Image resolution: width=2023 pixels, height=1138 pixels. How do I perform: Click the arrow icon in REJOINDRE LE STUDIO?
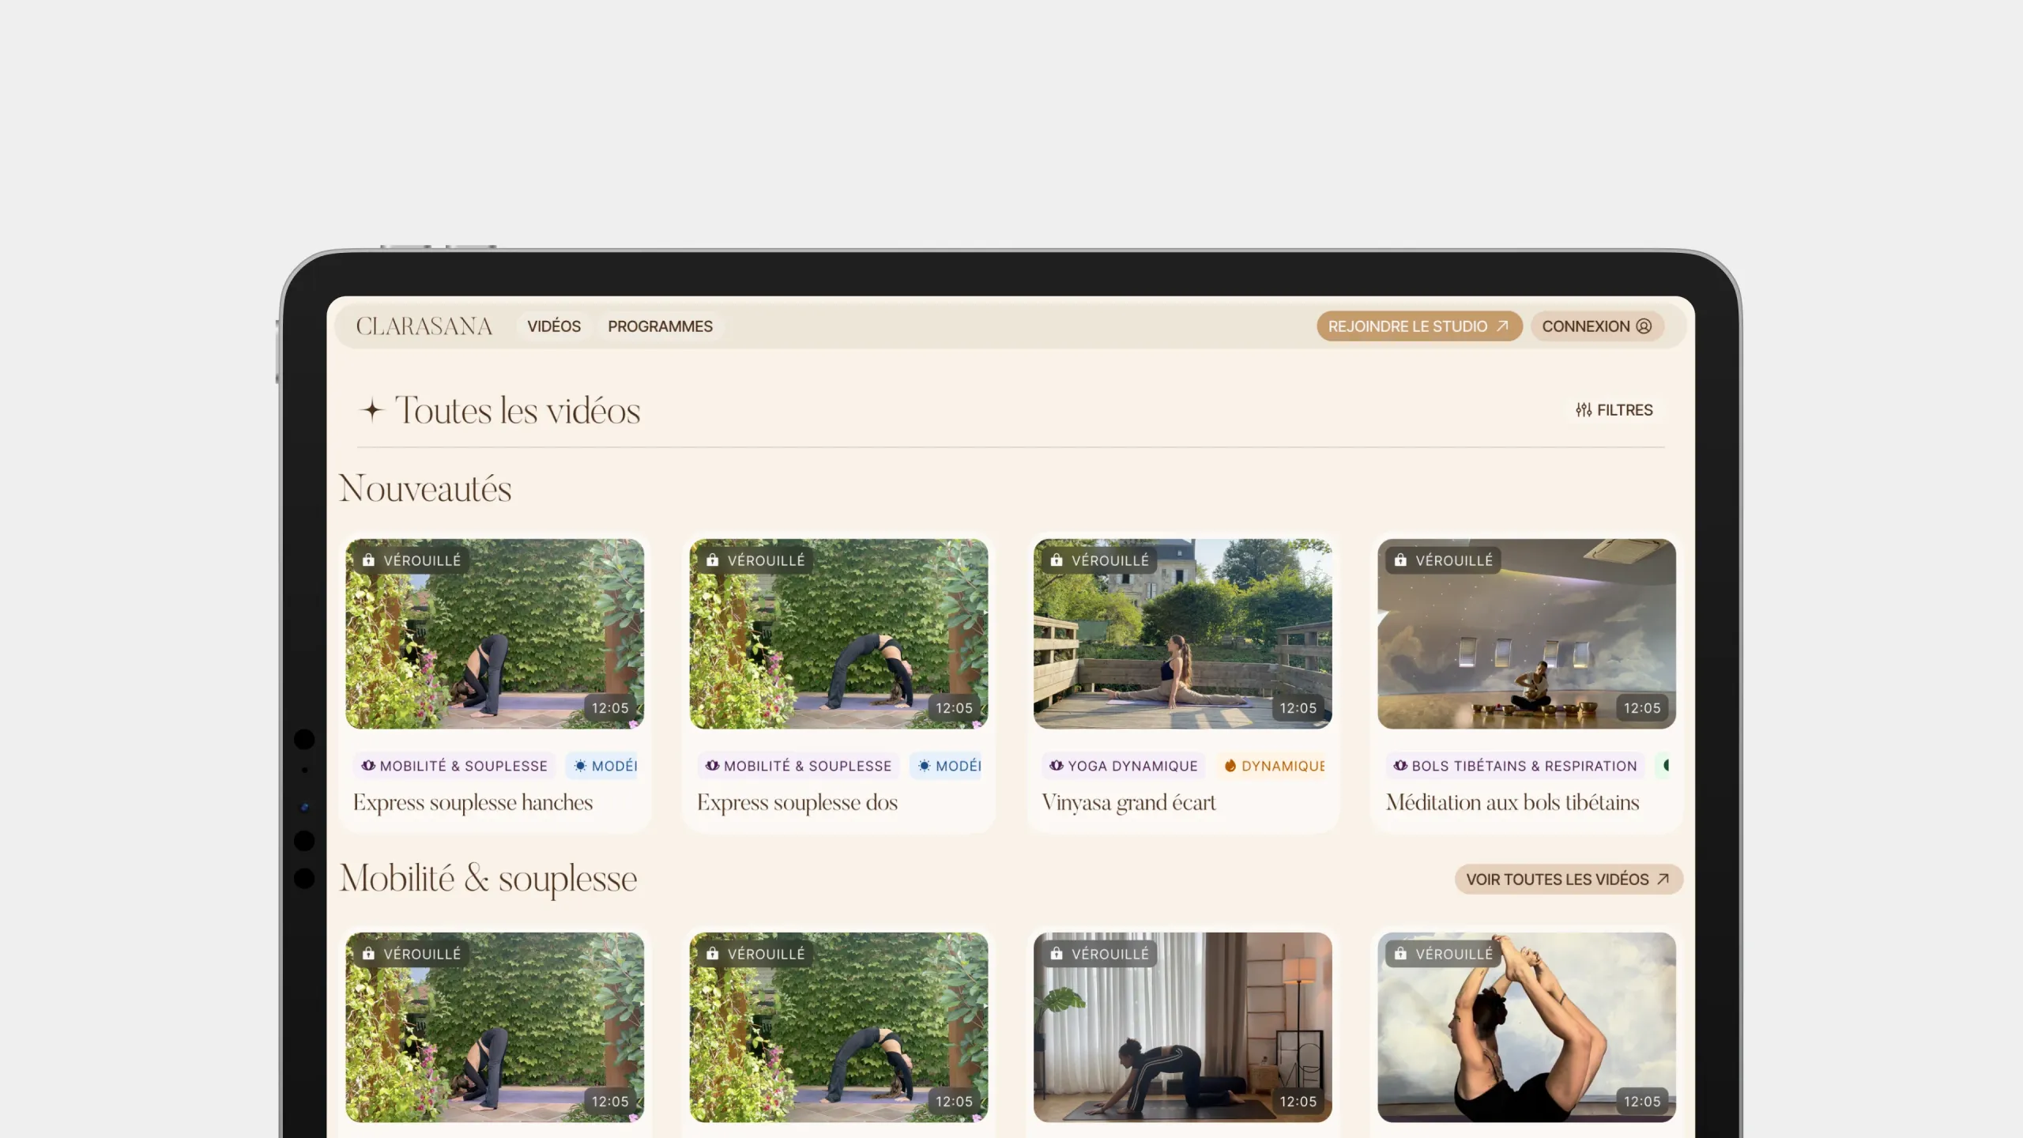pyautogui.click(x=1502, y=326)
